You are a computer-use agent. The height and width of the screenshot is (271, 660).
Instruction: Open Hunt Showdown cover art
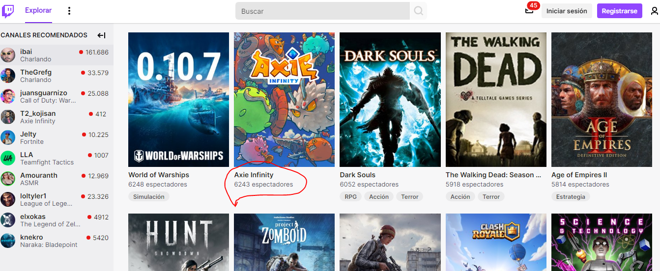[x=178, y=242]
